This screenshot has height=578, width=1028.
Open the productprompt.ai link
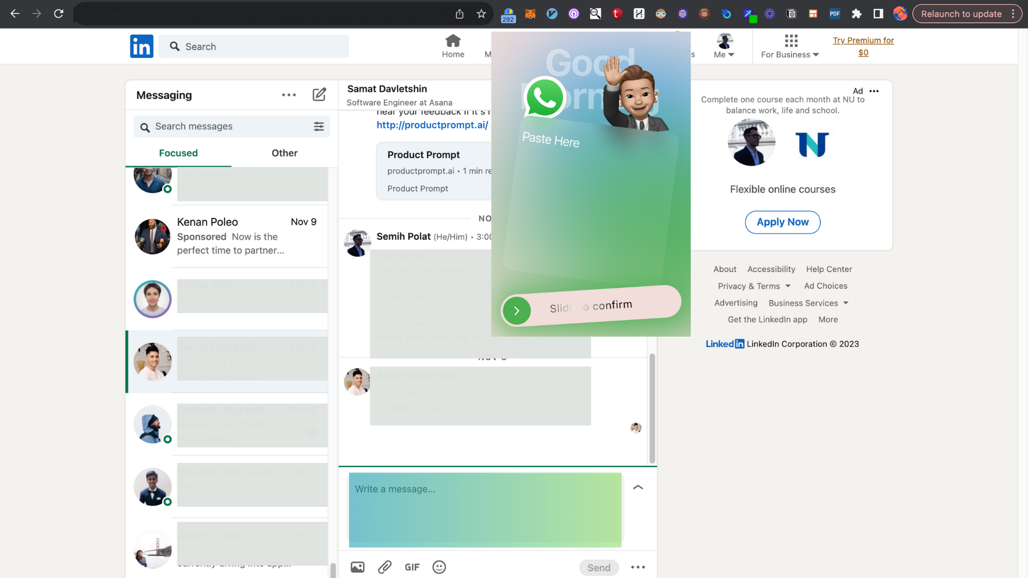(x=432, y=125)
